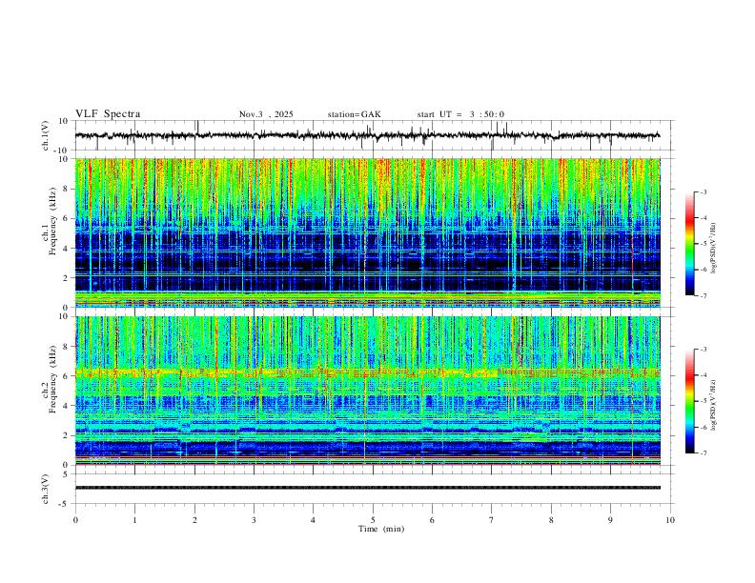Viewport: 755px width, 583px height.
Task: Click the ch.1 spectrogram plot
Action: pos(367,232)
